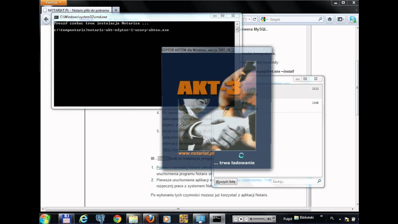Open the URL history dropdown arrow
The image size is (398, 224).
click(249, 19)
